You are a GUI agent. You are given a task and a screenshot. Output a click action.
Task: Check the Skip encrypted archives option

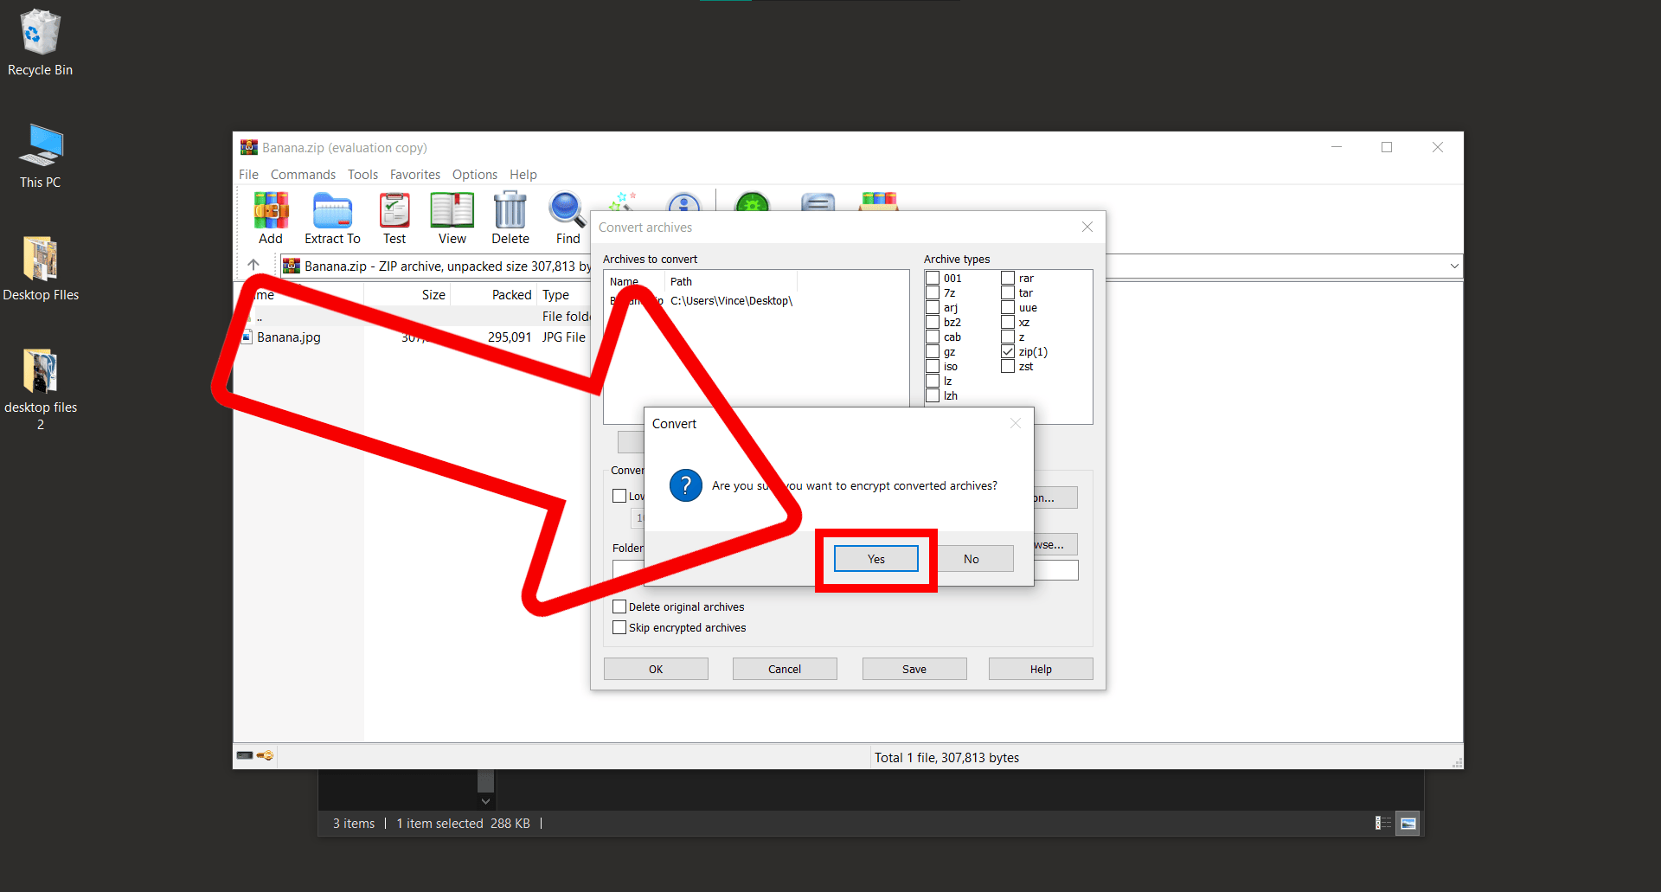click(x=619, y=627)
